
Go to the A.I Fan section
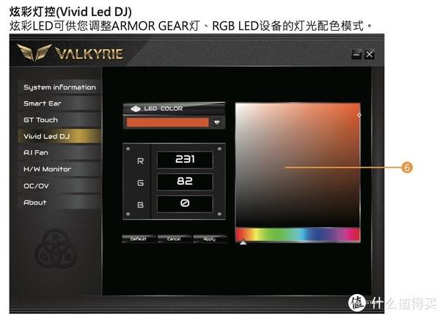(x=59, y=153)
